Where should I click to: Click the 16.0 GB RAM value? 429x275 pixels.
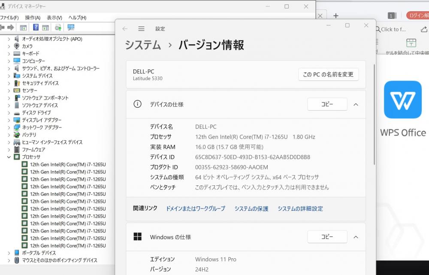click(x=229, y=147)
